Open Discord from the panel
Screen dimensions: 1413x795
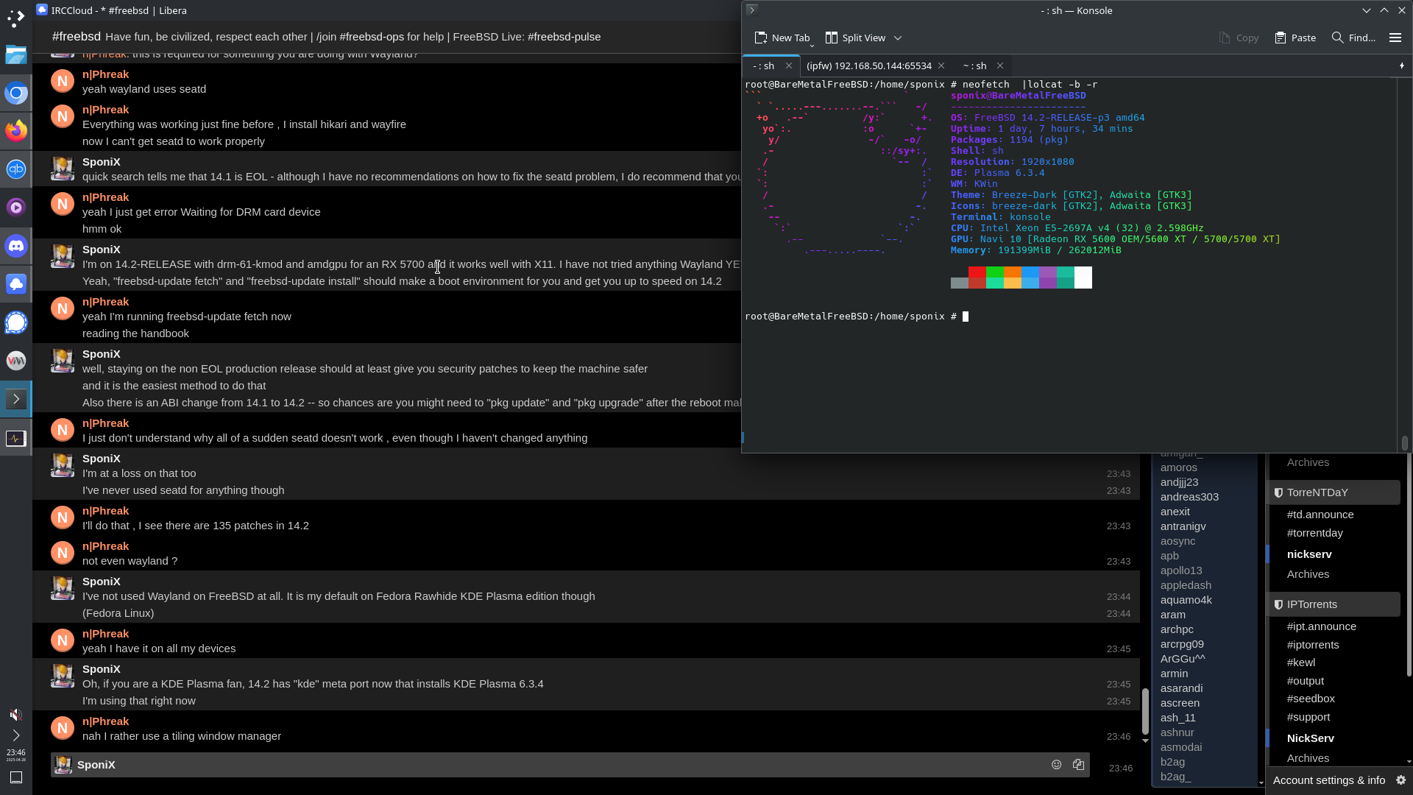[x=16, y=246]
